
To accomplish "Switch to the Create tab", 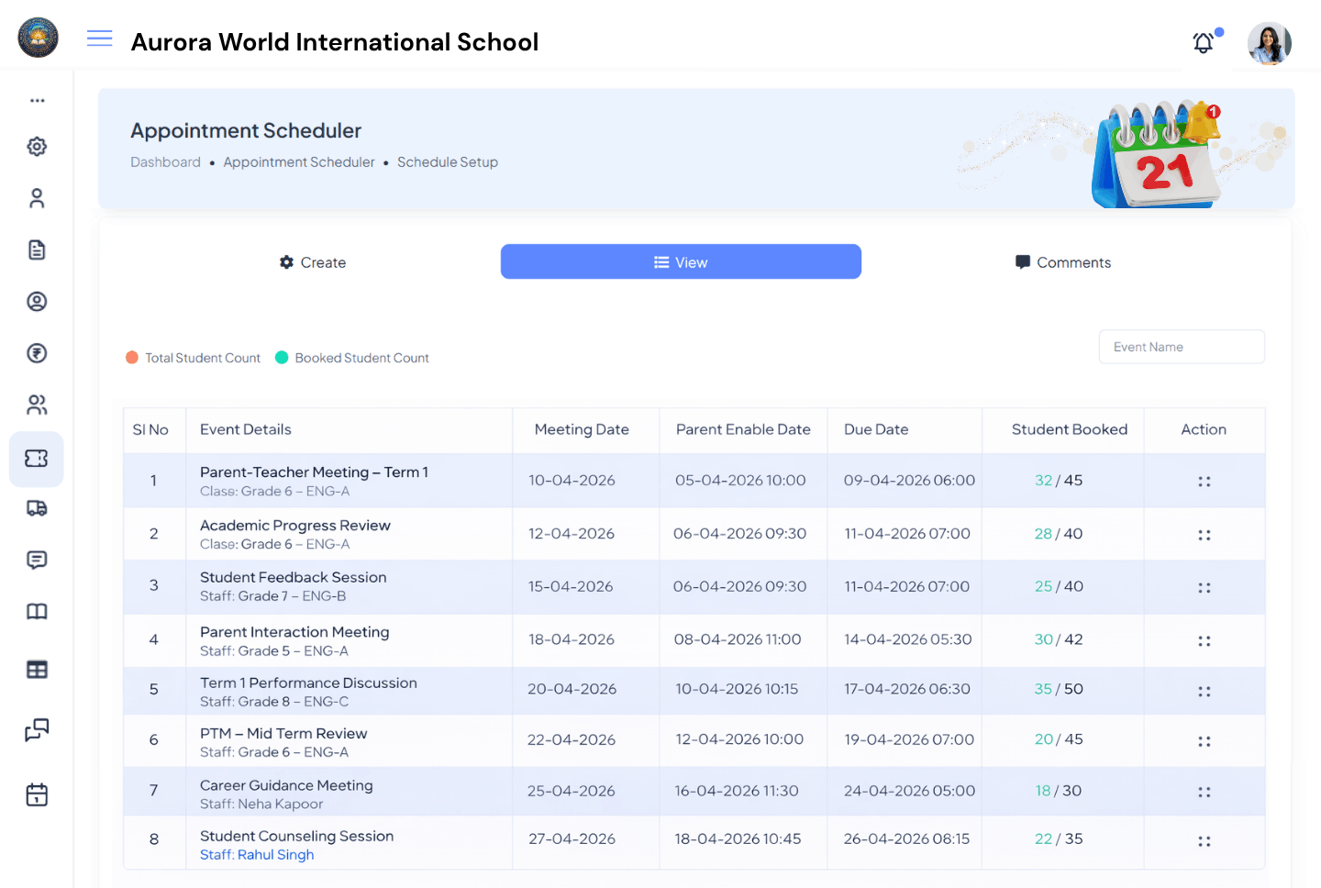I will pyautogui.click(x=312, y=262).
